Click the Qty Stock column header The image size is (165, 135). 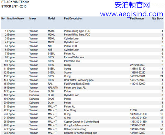[x=157, y=19]
